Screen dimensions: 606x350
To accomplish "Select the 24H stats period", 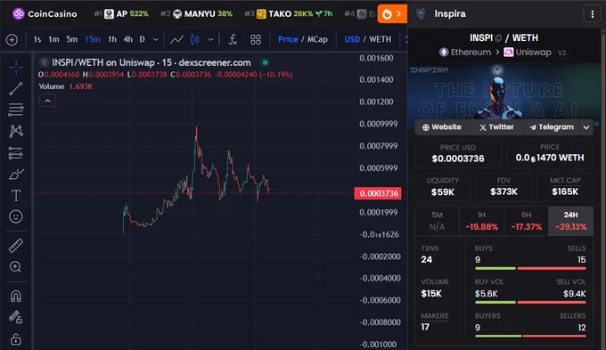I will tap(571, 221).
